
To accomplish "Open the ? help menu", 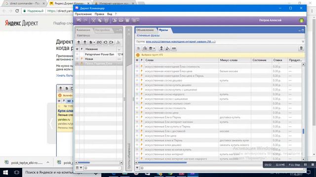I will click(116, 14).
